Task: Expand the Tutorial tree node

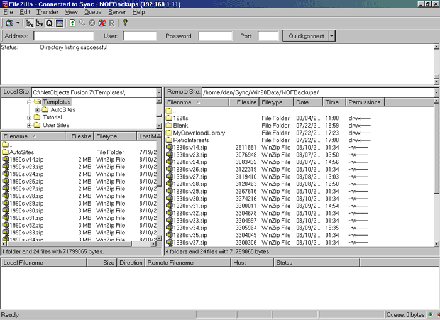Action: tap(29, 118)
